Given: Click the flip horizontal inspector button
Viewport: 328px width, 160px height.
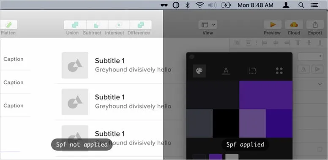Looking at the screenshot, I should pyautogui.click(x=303, y=69).
